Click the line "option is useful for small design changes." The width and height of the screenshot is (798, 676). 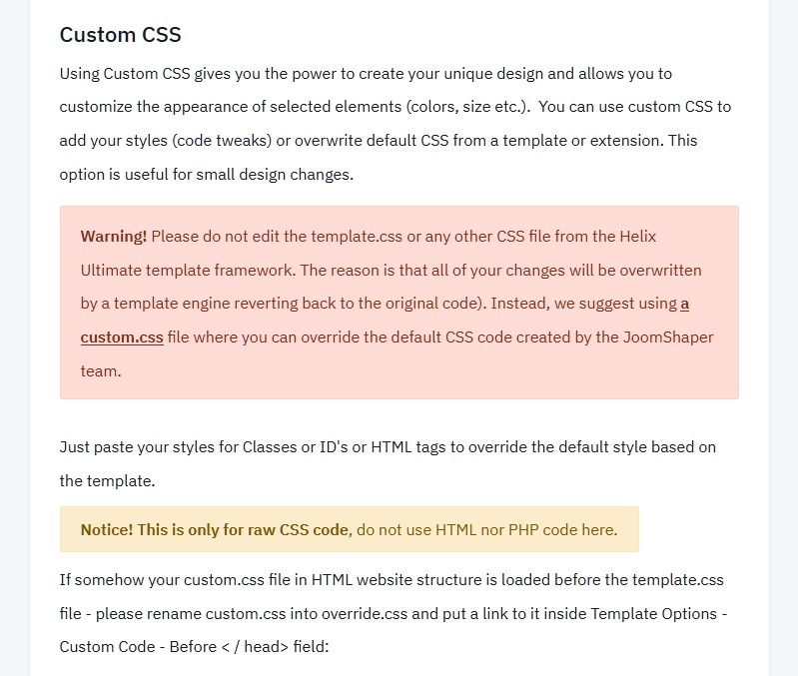point(206,174)
